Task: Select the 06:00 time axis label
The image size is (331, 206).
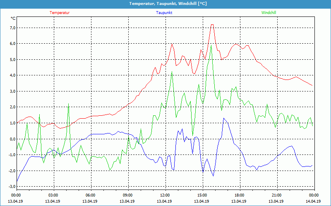Action: pyautogui.click(x=91, y=195)
